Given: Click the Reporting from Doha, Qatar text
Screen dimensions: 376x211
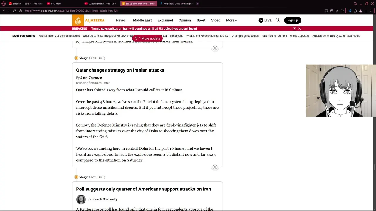Looking at the screenshot, I should point(93,83).
